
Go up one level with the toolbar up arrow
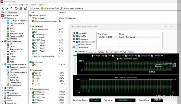[x=12, y=8]
